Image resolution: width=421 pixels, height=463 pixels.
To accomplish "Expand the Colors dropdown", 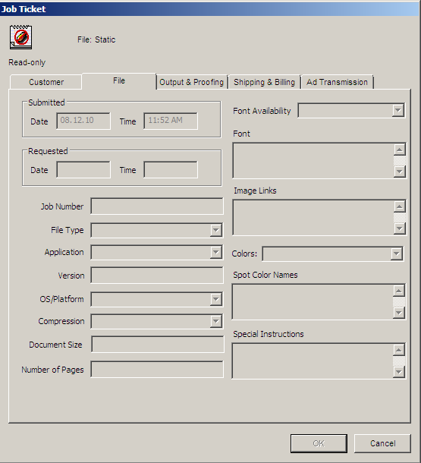I will [x=396, y=254].
